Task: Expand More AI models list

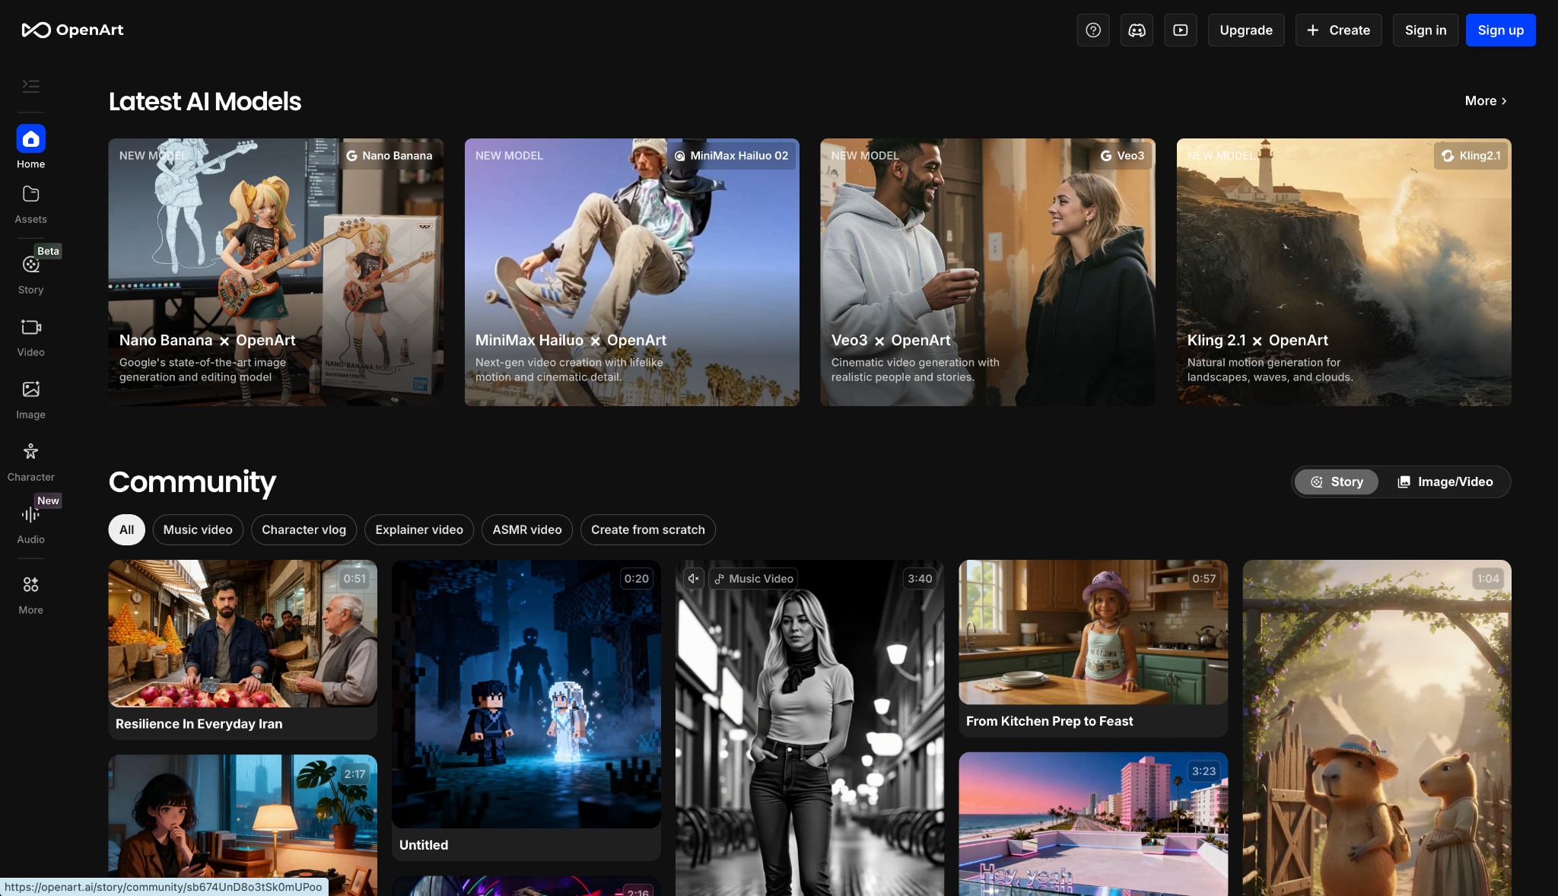Action: [x=1485, y=100]
